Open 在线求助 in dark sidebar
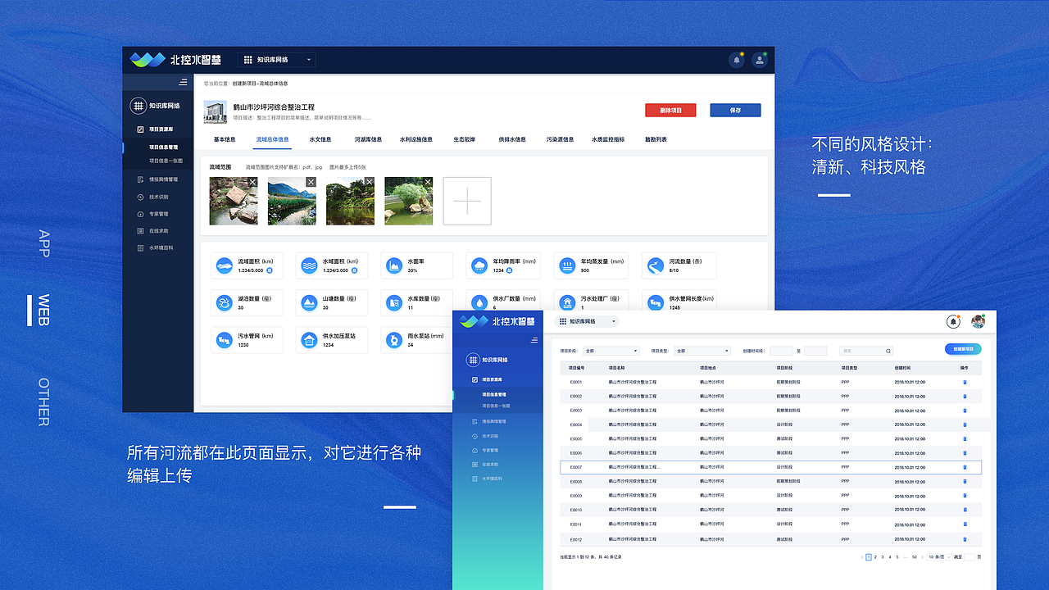Screen dimensions: 1049x590 pos(153,231)
